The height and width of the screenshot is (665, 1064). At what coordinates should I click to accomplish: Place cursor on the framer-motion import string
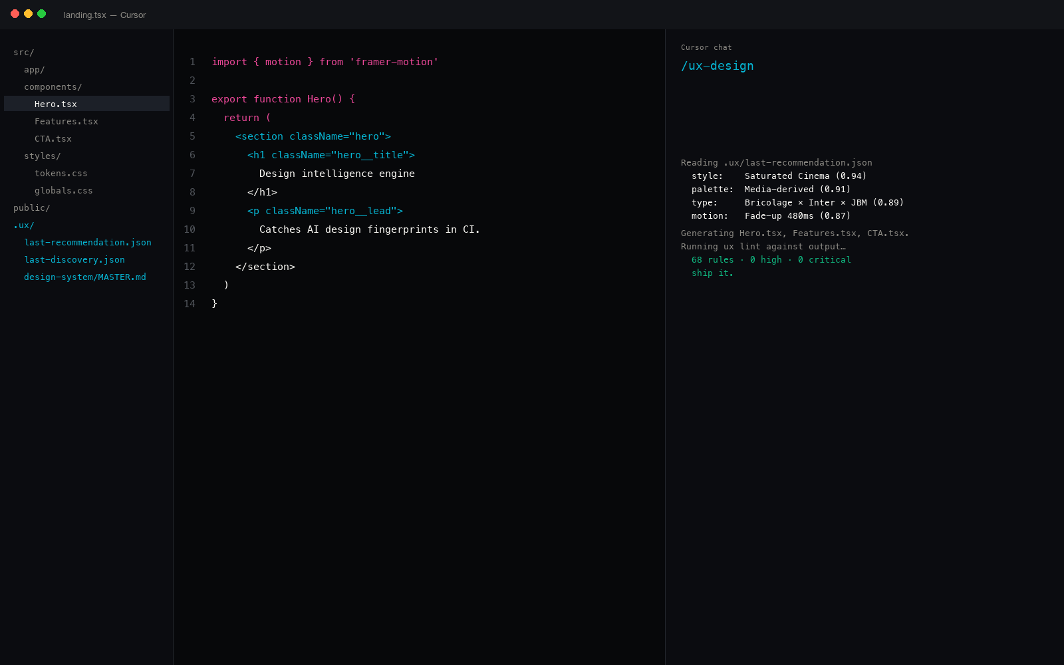(x=394, y=62)
